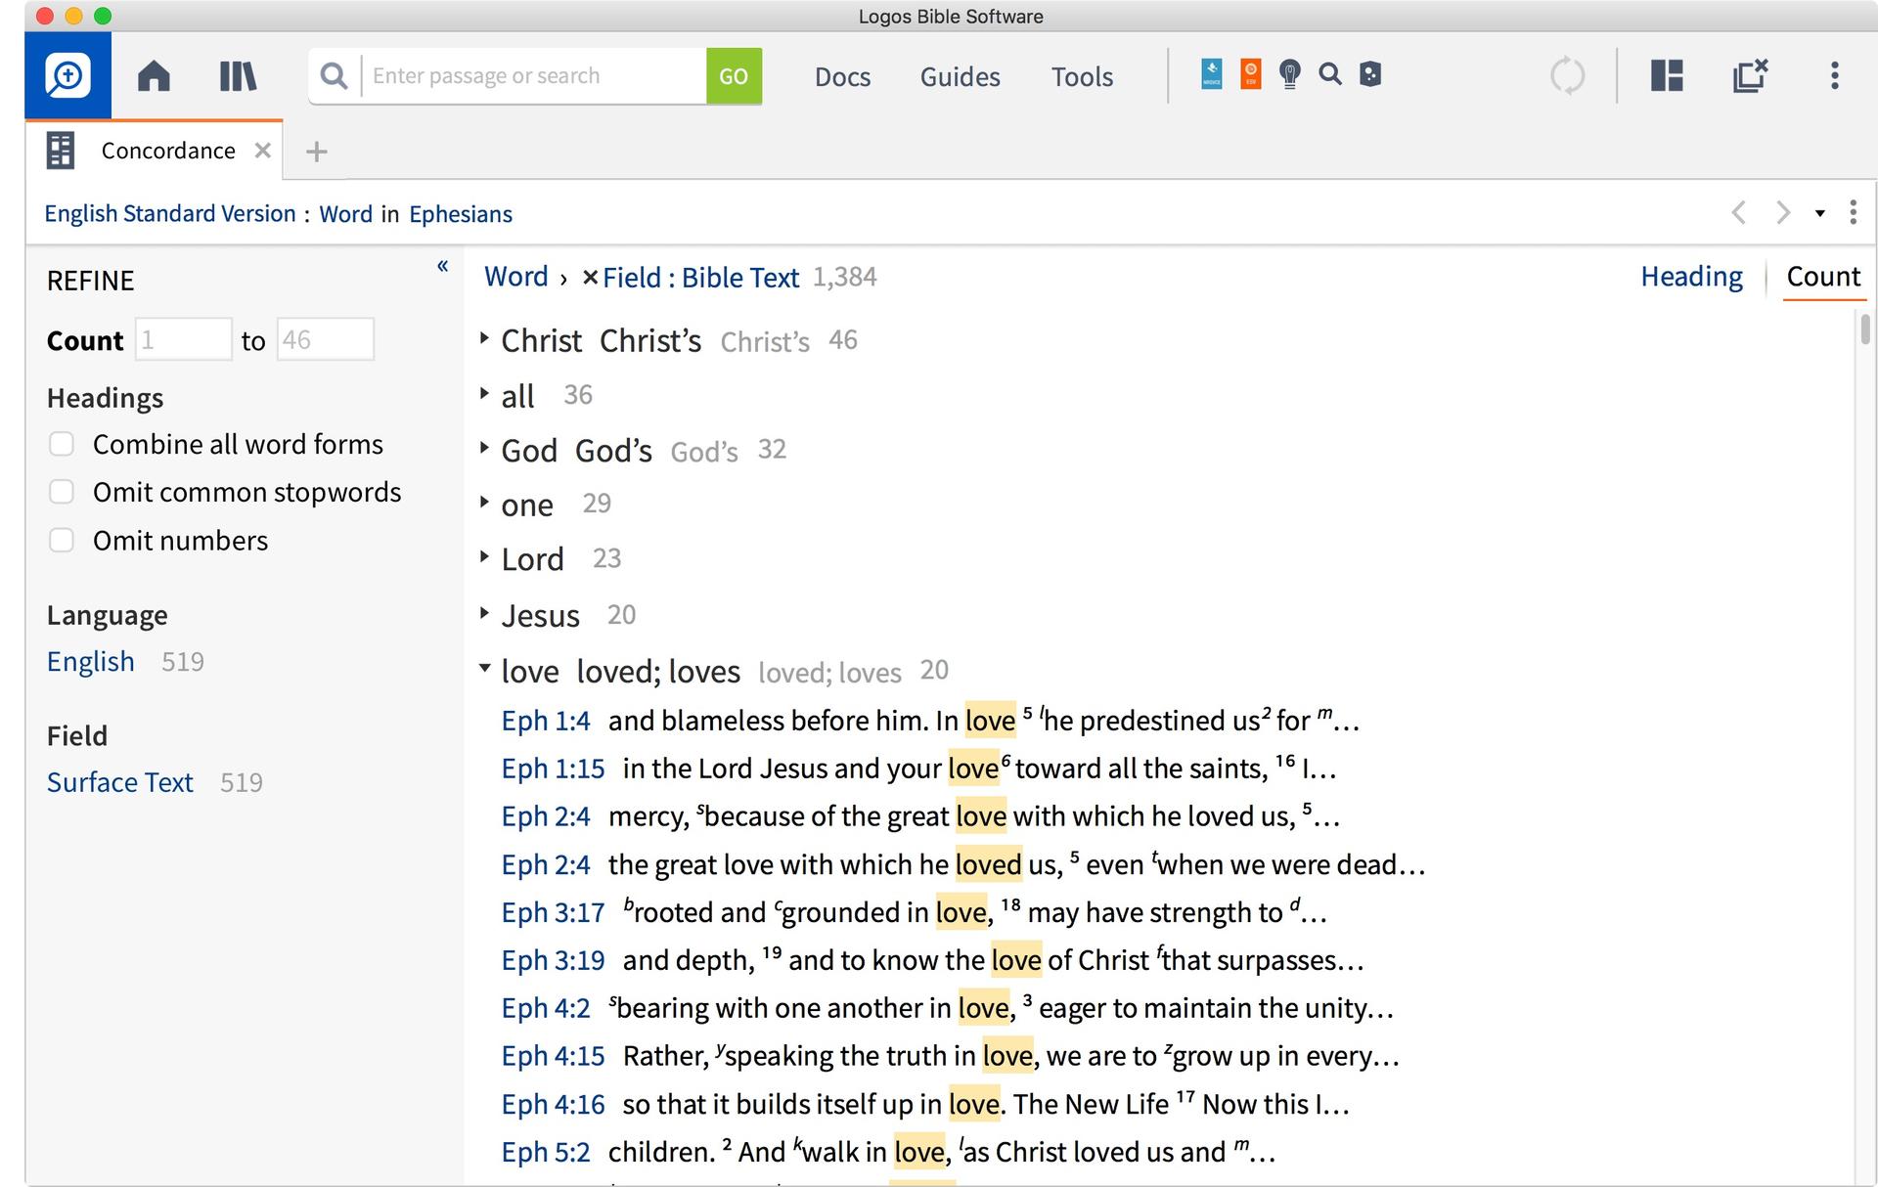Open the Eph 4:15 reference

[554, 1056]
